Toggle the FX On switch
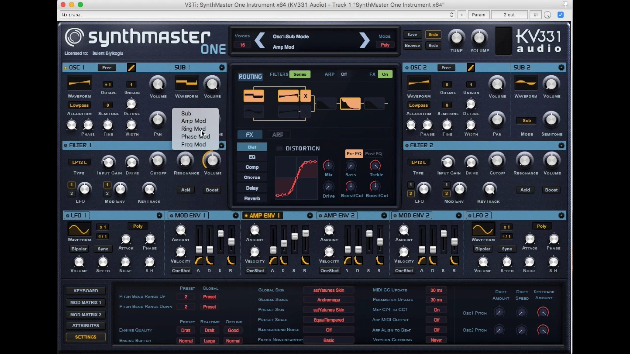 385,74
